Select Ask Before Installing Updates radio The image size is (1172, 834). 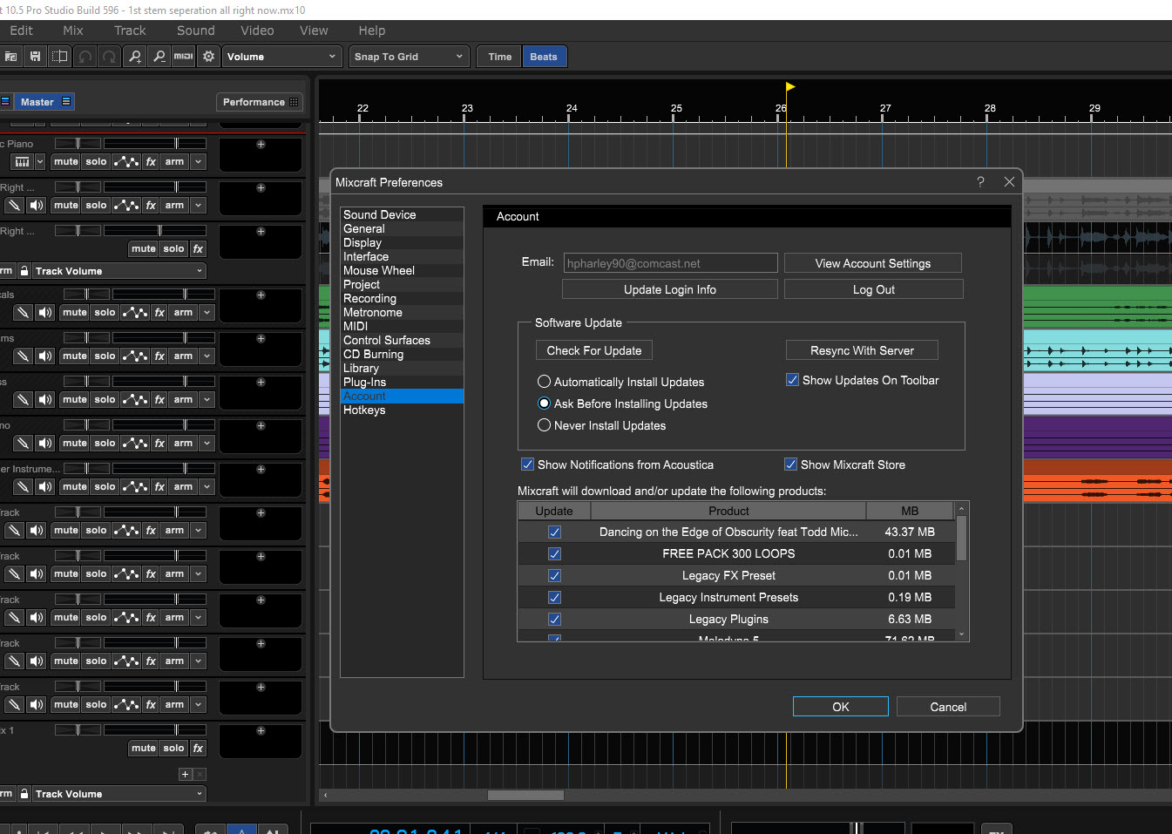544,403
